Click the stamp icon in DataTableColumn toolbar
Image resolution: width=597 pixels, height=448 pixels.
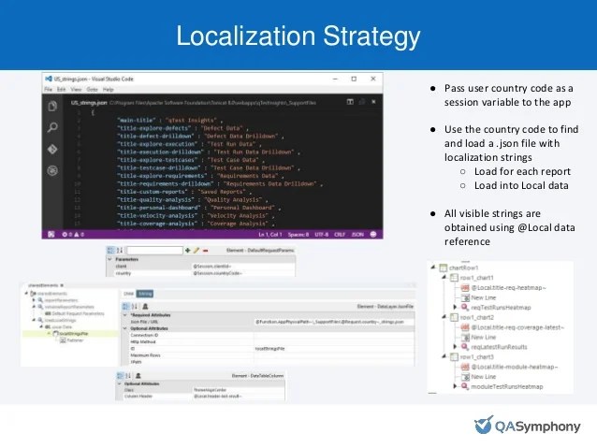click(138, 376)
